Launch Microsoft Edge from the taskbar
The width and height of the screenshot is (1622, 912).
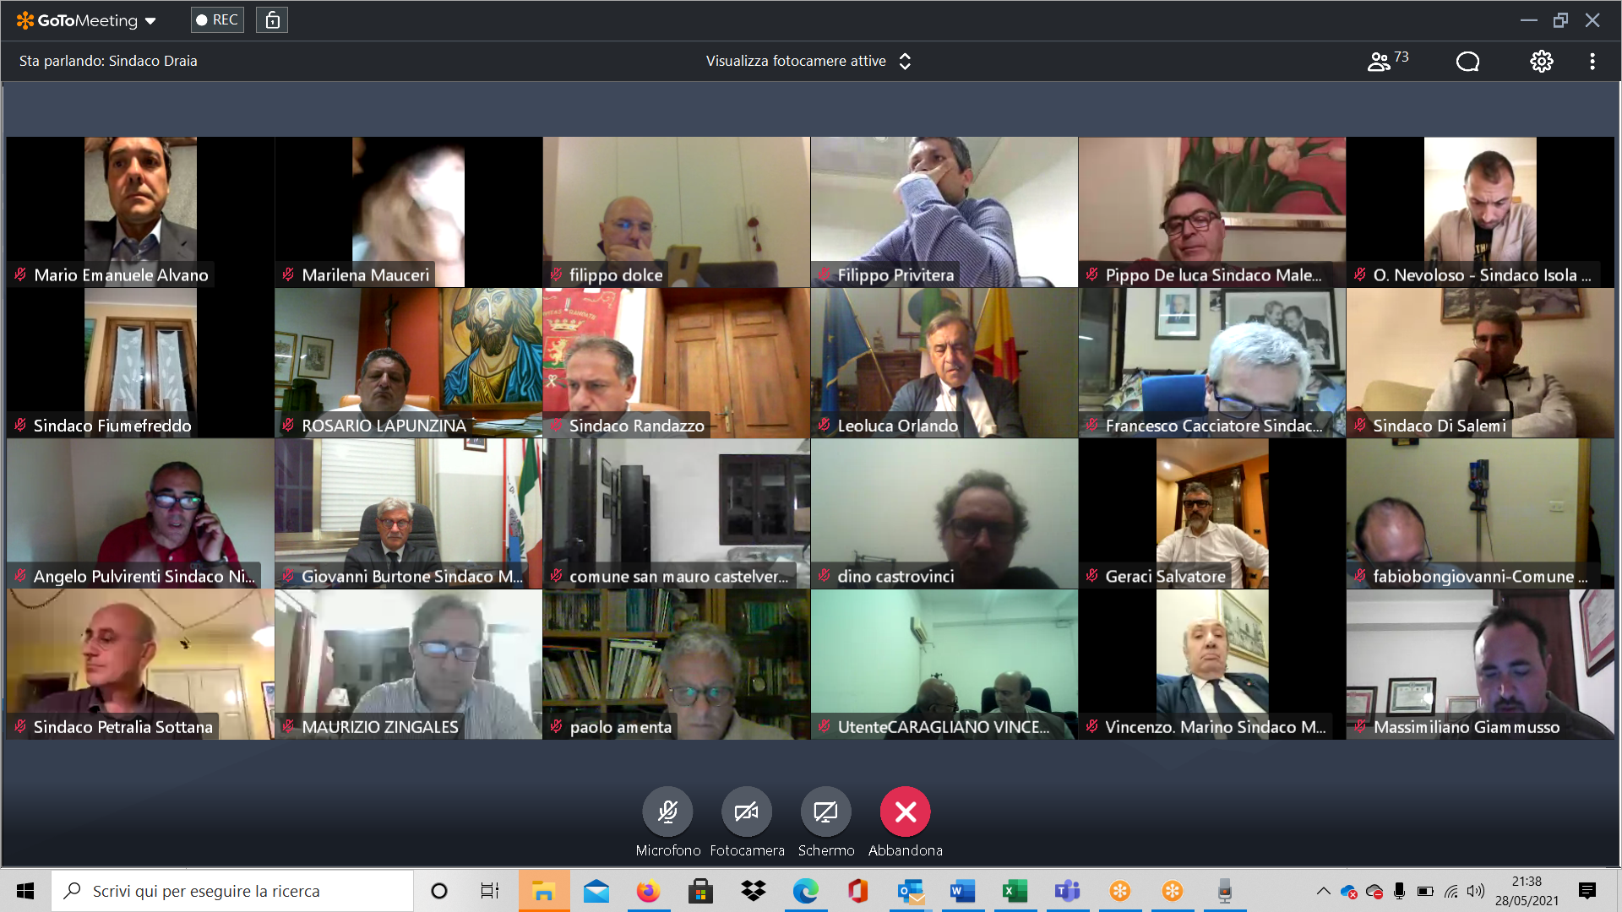point(805,891)
